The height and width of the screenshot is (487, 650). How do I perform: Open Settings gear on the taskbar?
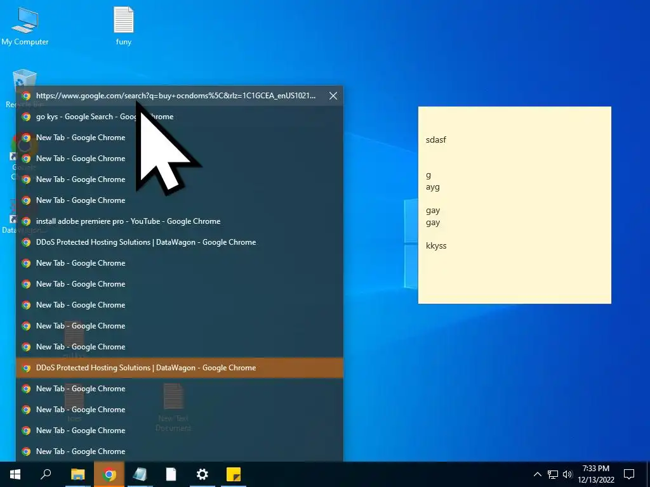[202, 474]
